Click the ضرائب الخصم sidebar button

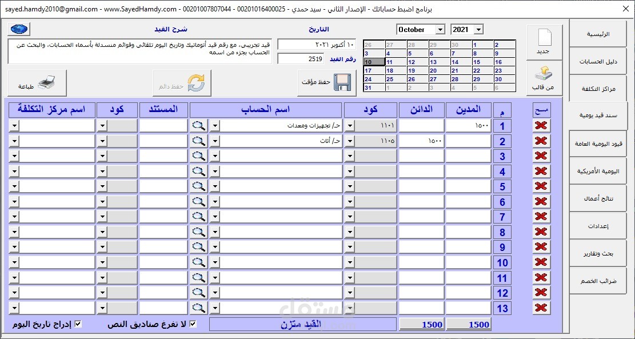point(598,280)
